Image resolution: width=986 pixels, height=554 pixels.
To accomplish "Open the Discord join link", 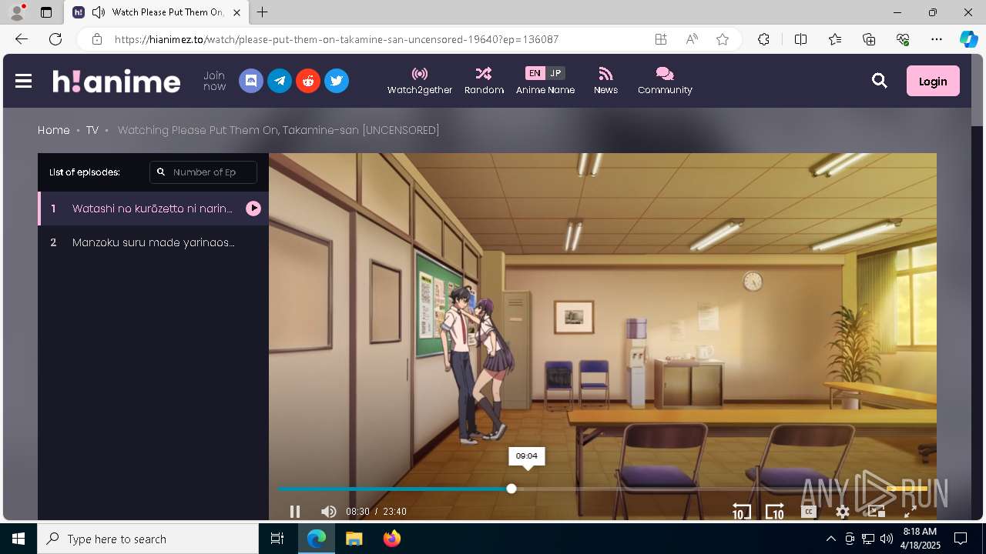I will (250, 81).
